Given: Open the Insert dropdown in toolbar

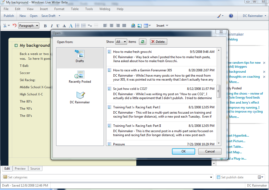Looking at the screenshot, I should tap(162, 26).
